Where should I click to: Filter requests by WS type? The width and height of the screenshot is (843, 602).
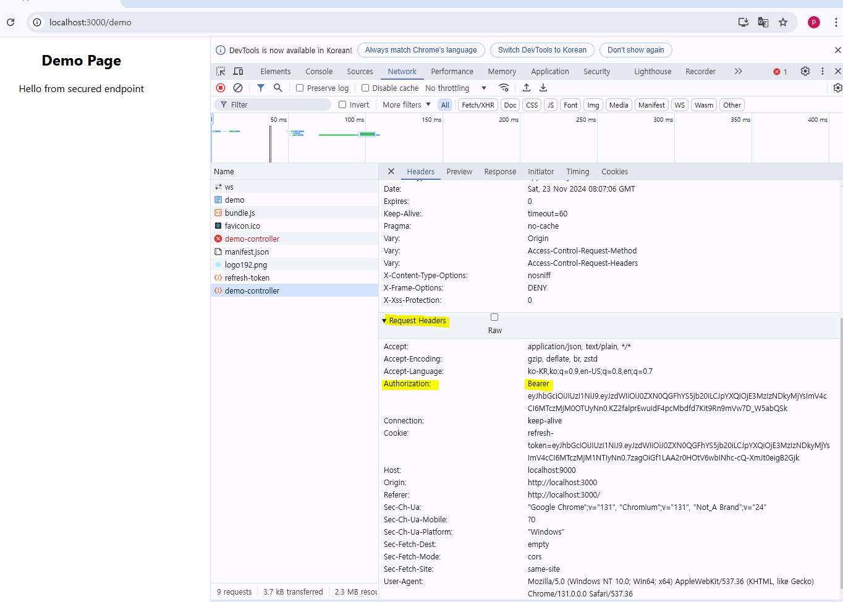(680, 105)
